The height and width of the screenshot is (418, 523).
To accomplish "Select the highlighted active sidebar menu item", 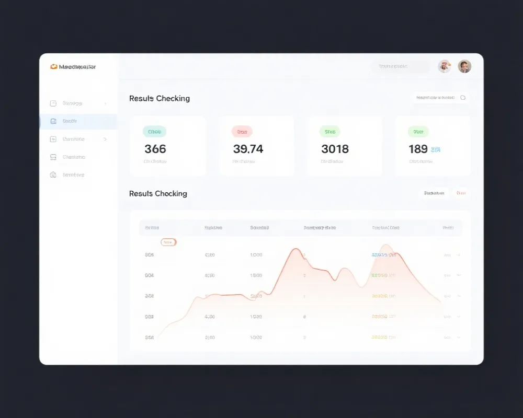I will pos(78,121).
